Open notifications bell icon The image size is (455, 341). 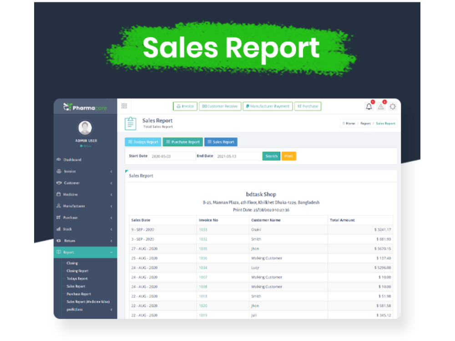tap(369, 106)
